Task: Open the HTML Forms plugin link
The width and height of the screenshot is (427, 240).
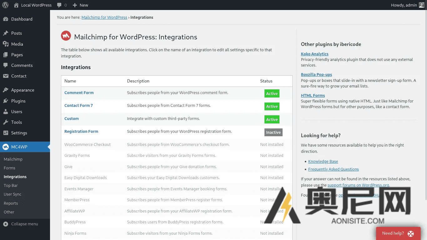Action: [x=313, y=96]
